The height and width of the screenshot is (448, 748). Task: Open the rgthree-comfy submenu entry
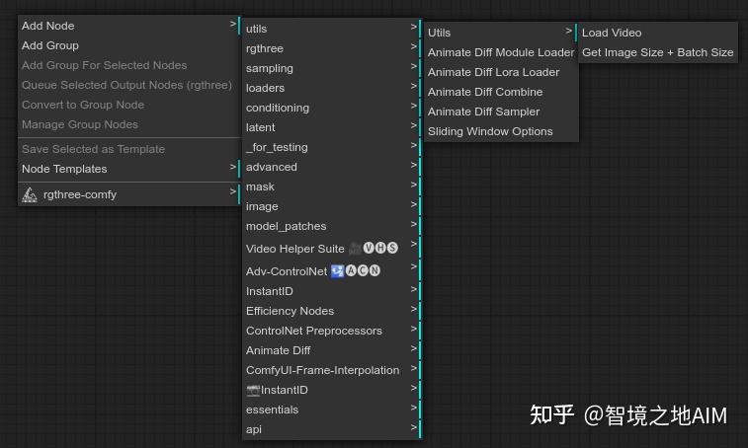pos(128,194)
